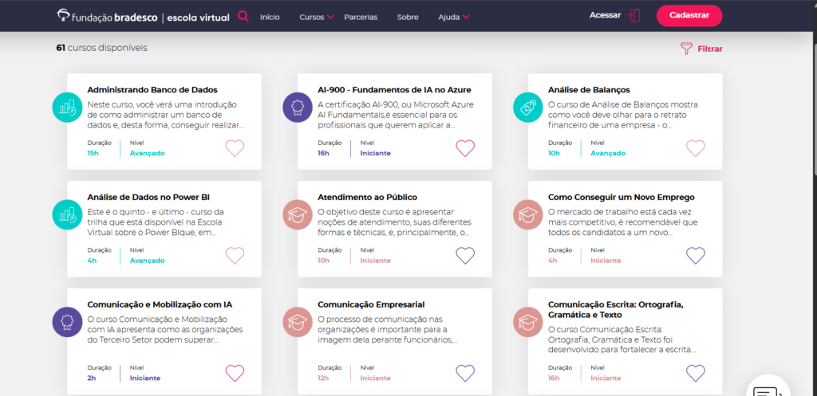Favorite Como Conseguir um Novo Emprego course
The image size is (817, 396).
point(696,256)
